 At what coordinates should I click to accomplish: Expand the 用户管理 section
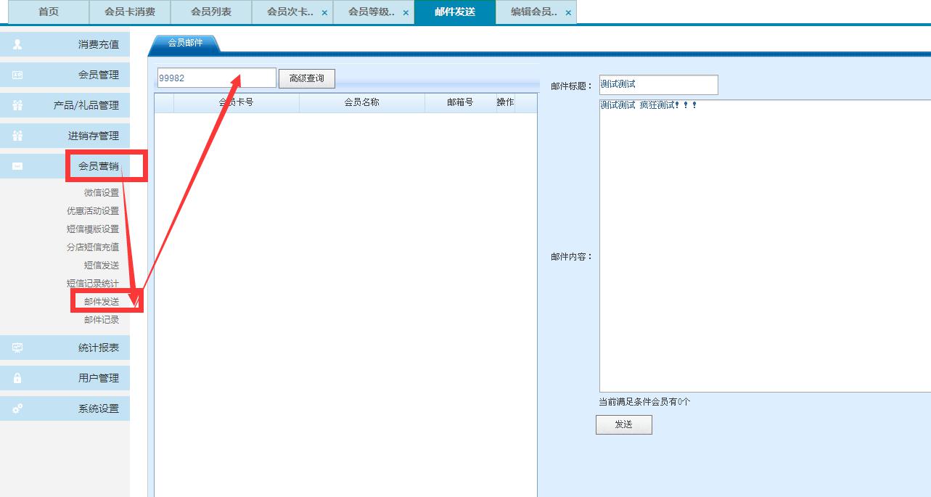click(x=104, y=377)
